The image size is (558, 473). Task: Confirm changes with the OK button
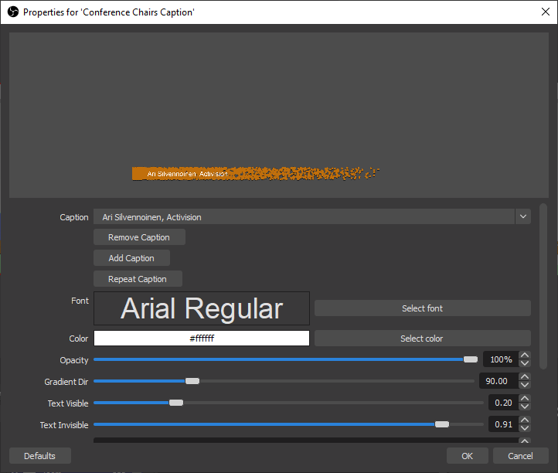point(467,456)
